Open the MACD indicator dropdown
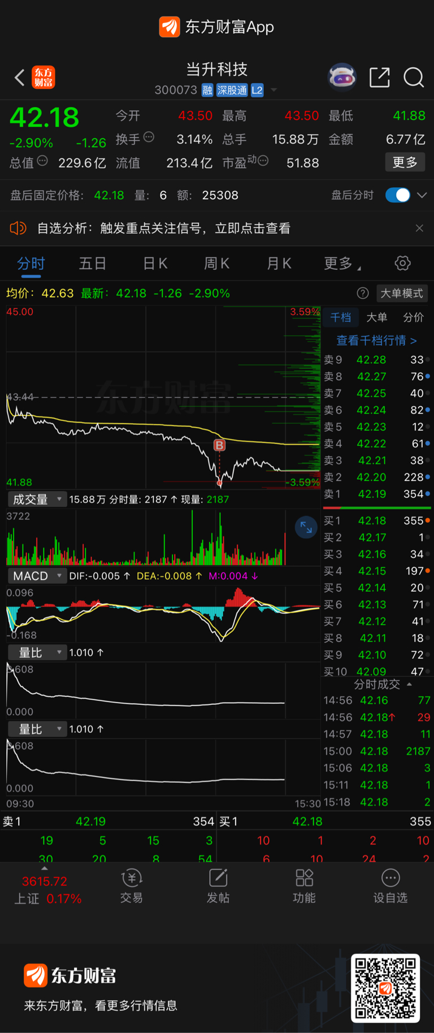 (37, 576)
